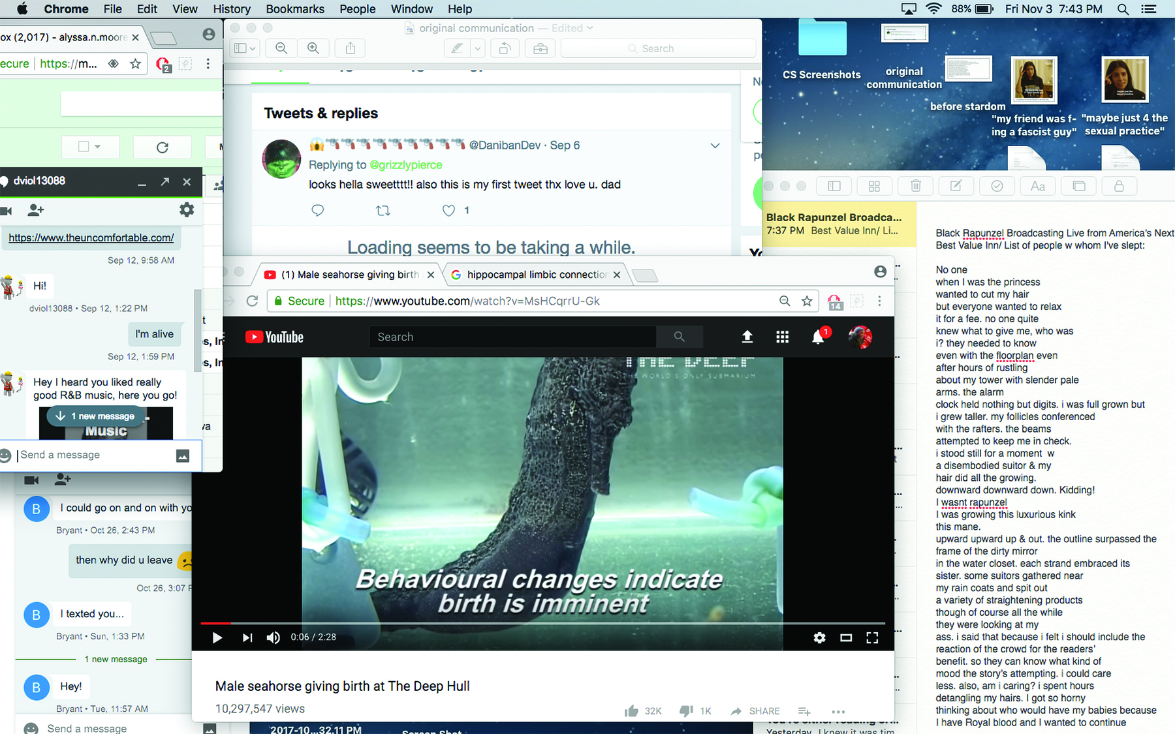Toggle Notes folders sidebar button
The image size is (1175, 734).
[x=834, y=186]
